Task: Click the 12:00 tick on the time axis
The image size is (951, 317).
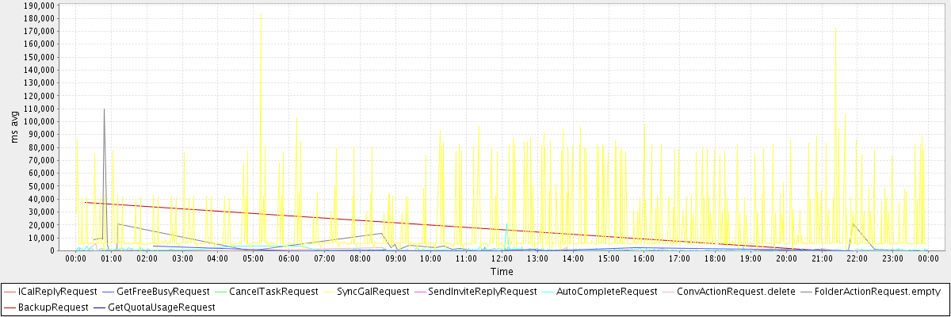Action: tap(502, 258)
